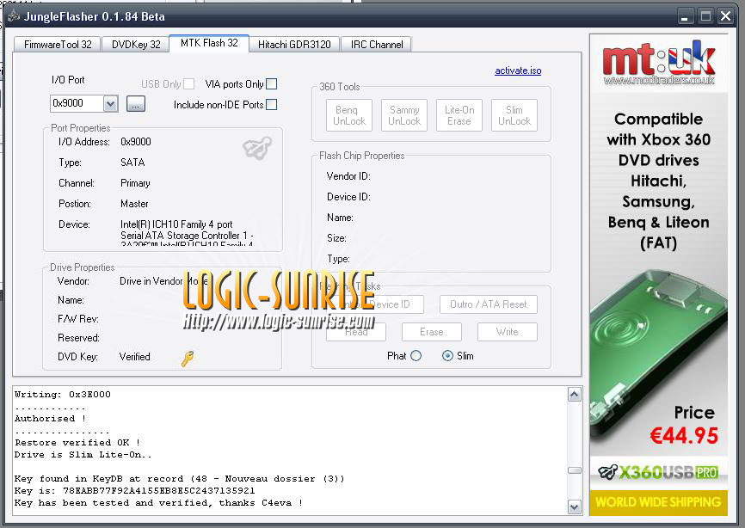
Task: Click the Sammy UnLock button
Action: [x=404, y=115]
